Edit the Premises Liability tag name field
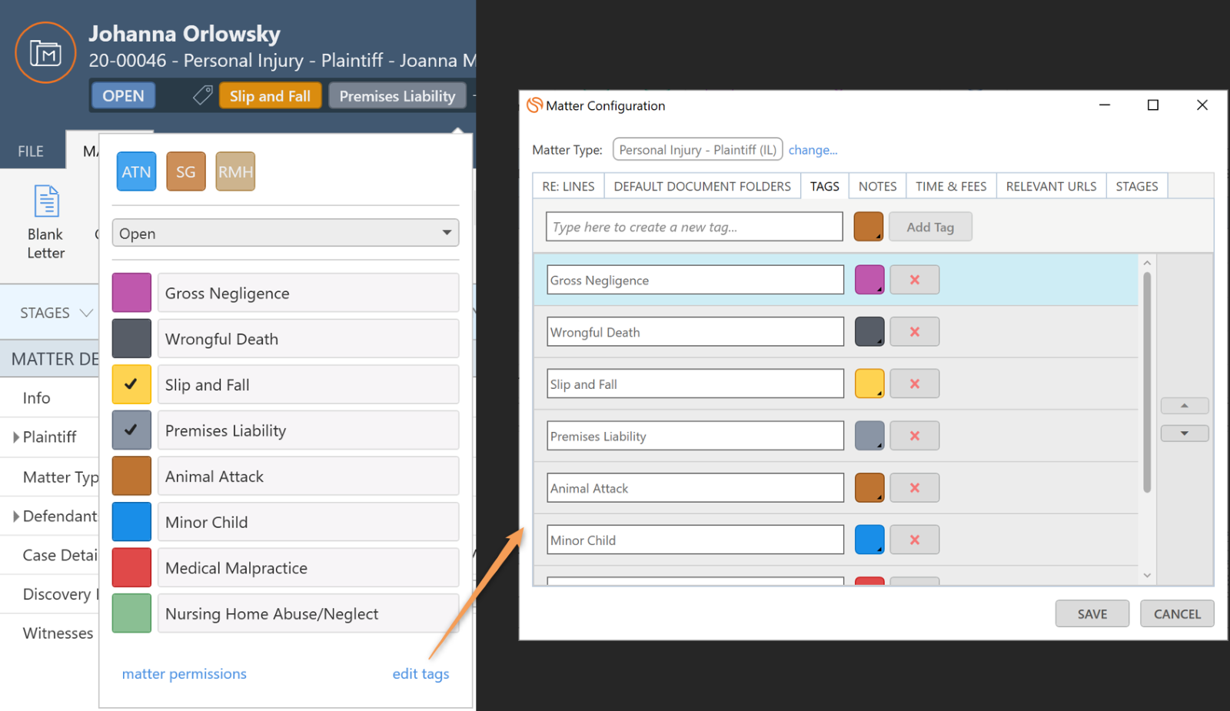The image size is (1230, 711). tap(695, 436)
